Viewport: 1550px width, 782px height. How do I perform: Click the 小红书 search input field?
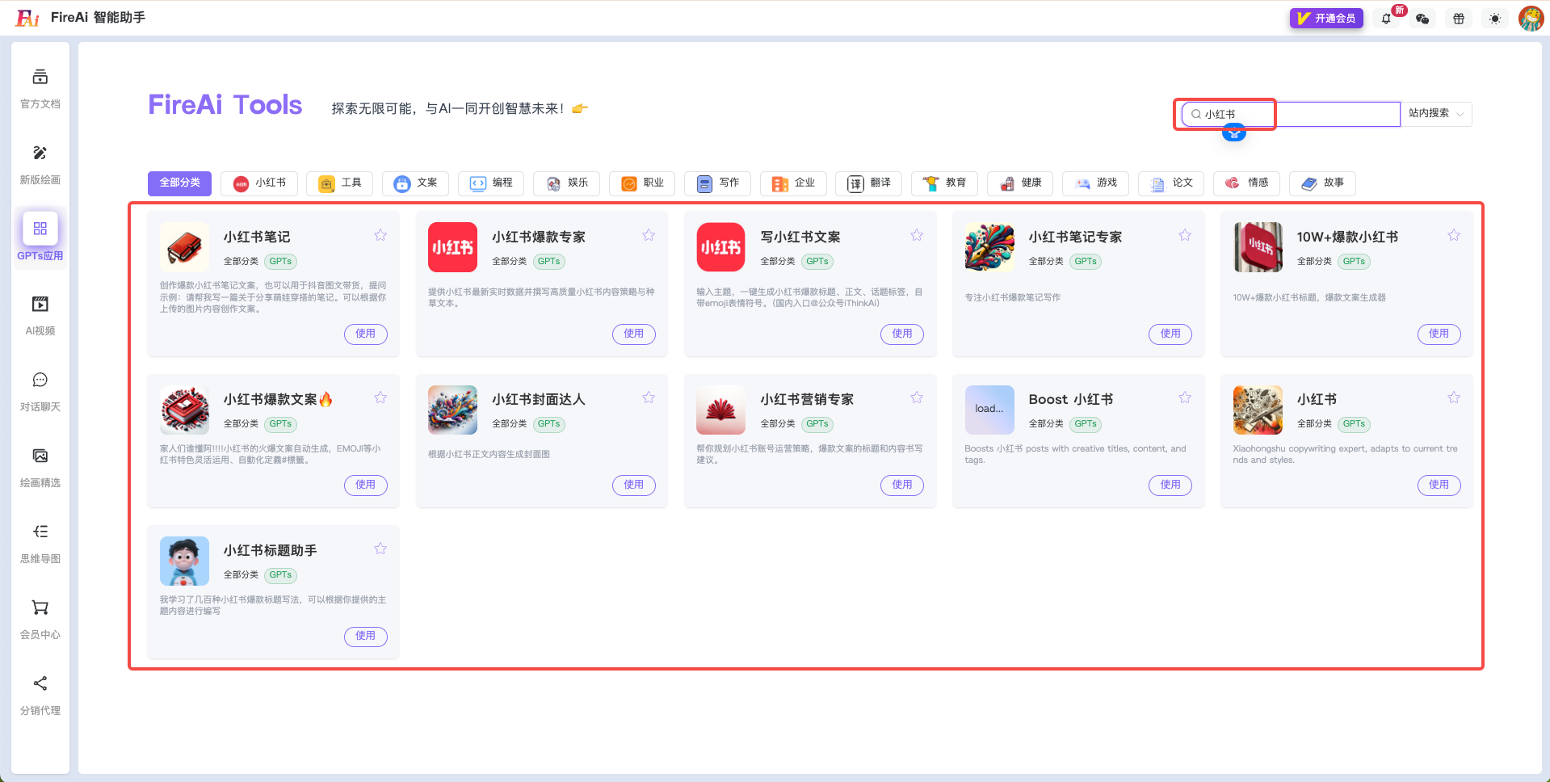[x=1291, y=114]
